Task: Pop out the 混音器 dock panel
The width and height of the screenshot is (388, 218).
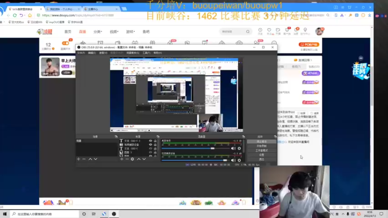Action: [243, 137]
